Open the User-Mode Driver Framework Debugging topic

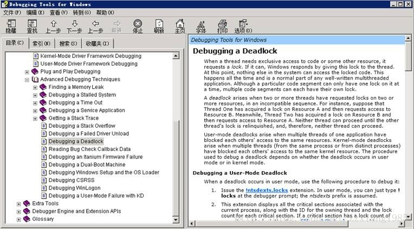pyautogui.click(x=89, y=63)
